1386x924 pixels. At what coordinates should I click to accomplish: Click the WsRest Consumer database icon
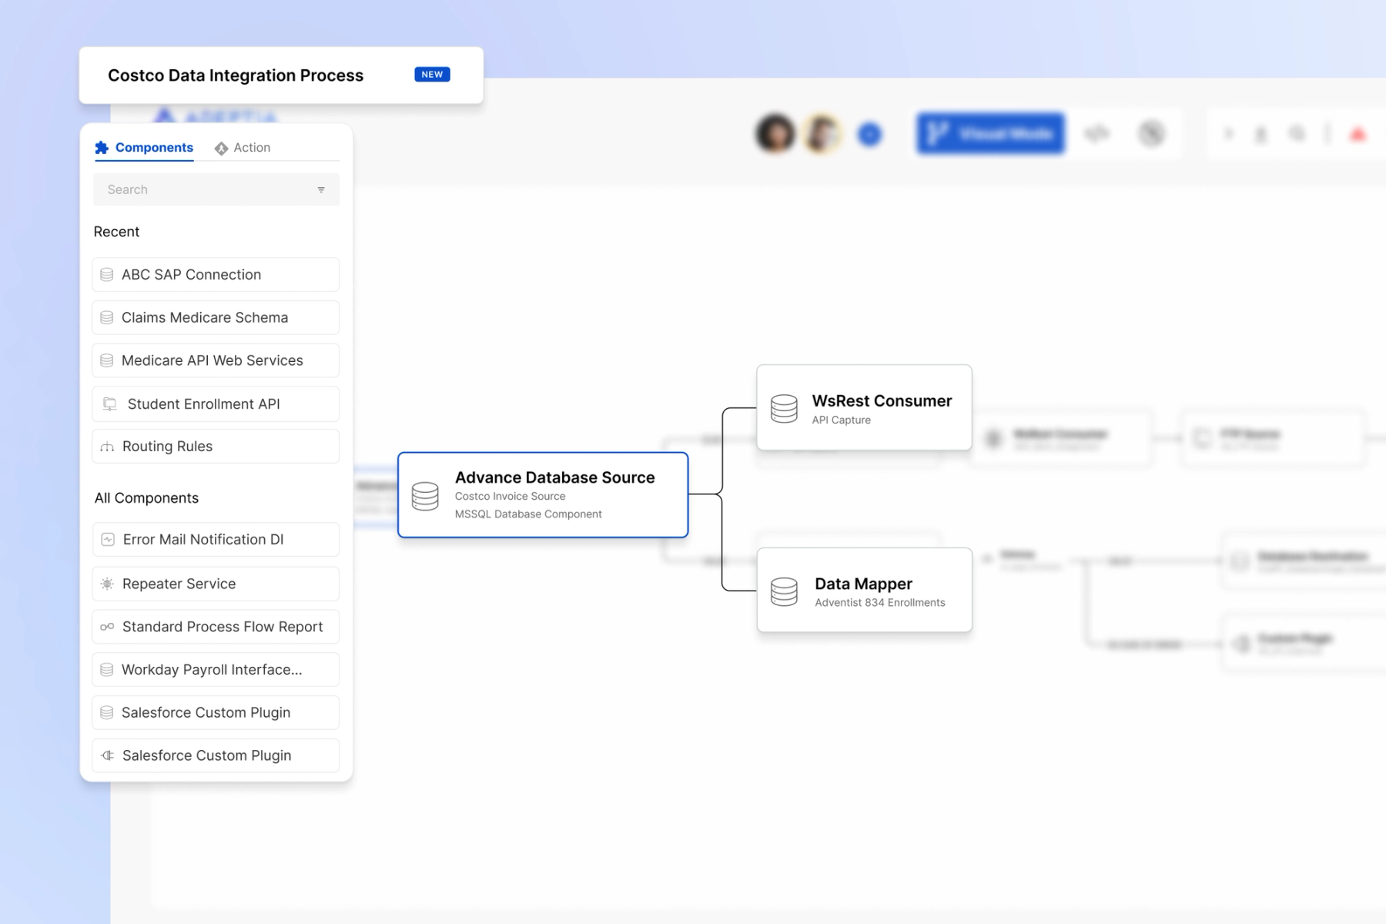(x=784, y=408)
